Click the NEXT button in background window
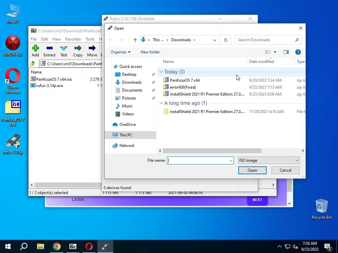Viewport: 338px width, 253px height. point(257,200)
